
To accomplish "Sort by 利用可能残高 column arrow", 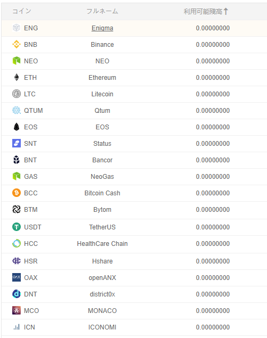I will (x=226, y=11).
